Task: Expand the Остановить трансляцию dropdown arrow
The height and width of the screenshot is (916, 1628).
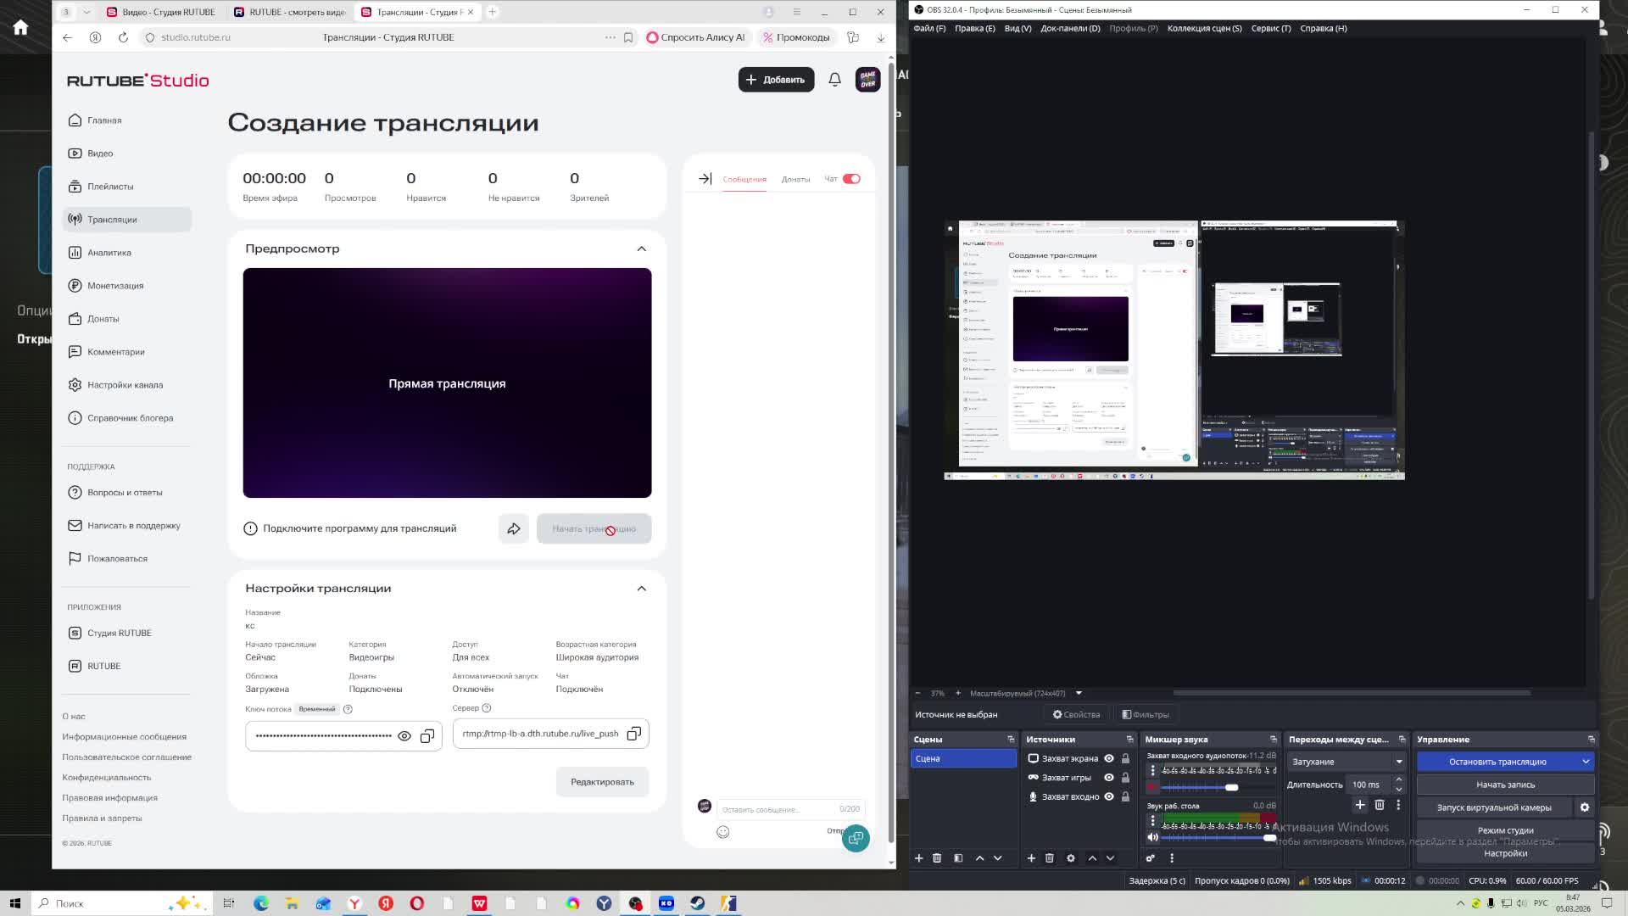Action: tap(1585, 762)
